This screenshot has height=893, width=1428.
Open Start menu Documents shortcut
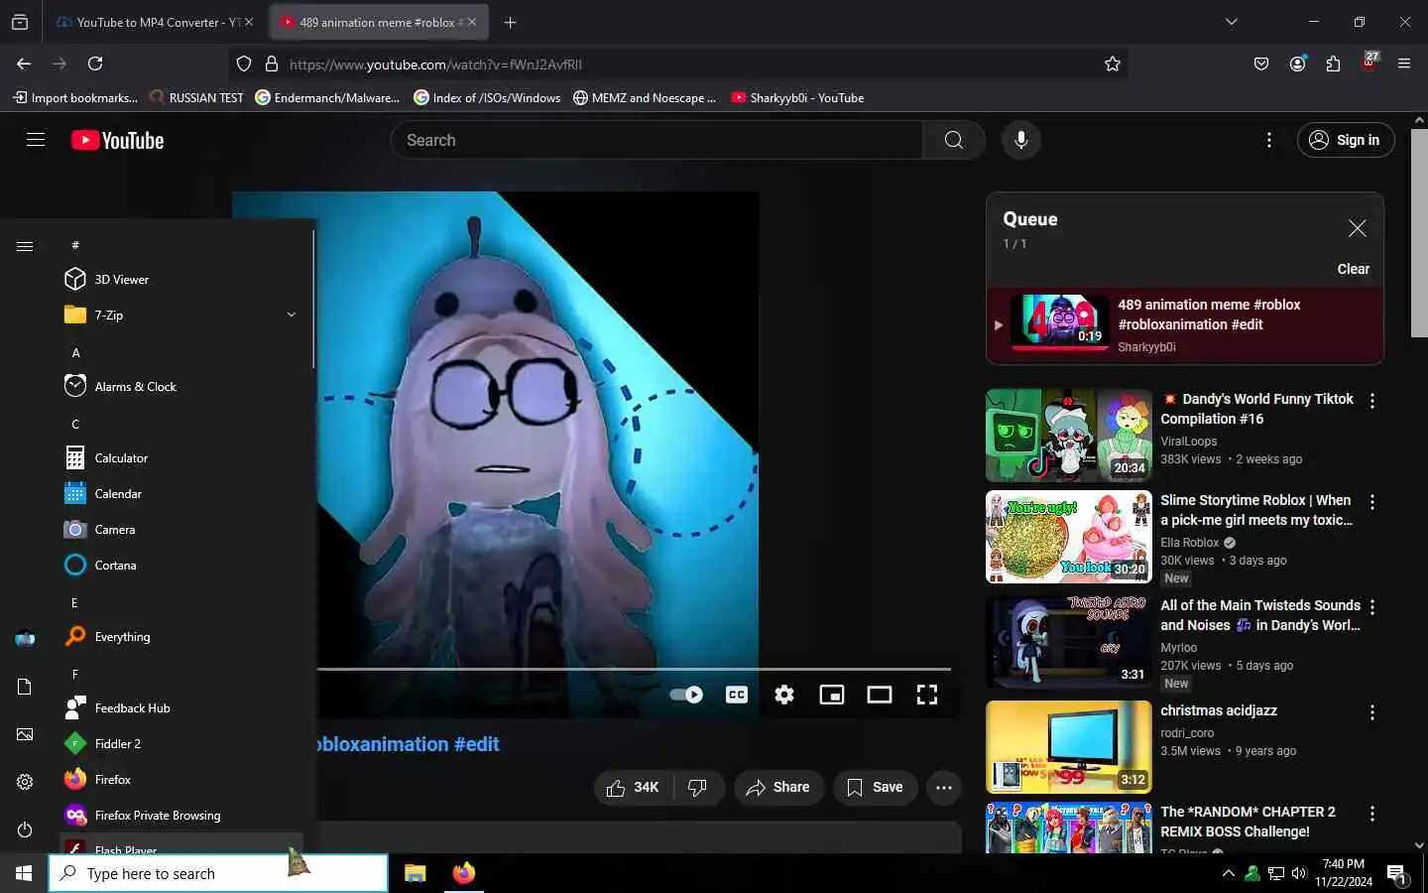pos(25,687)
